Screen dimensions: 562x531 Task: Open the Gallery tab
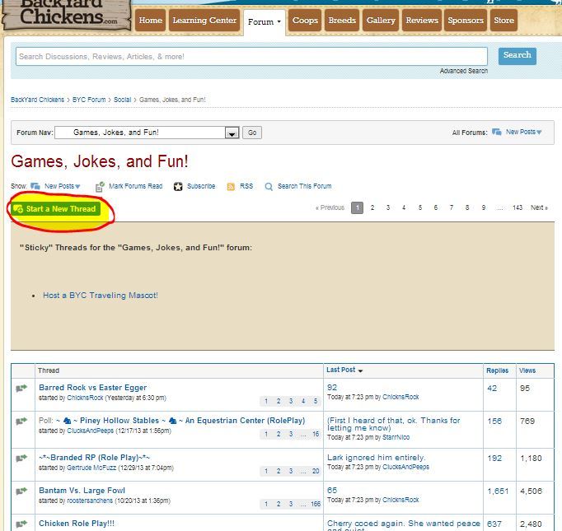(x=381, y=21)
